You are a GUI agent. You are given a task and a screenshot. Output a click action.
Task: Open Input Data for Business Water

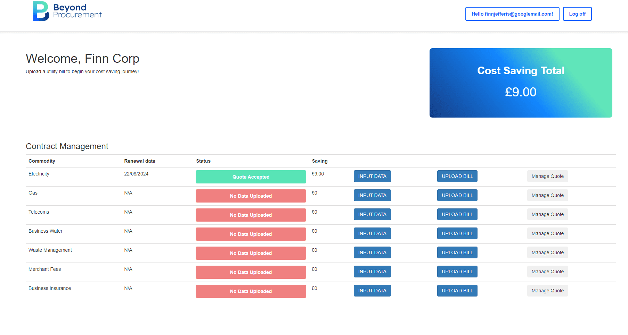pyautogui.click(x=372, y=233)
